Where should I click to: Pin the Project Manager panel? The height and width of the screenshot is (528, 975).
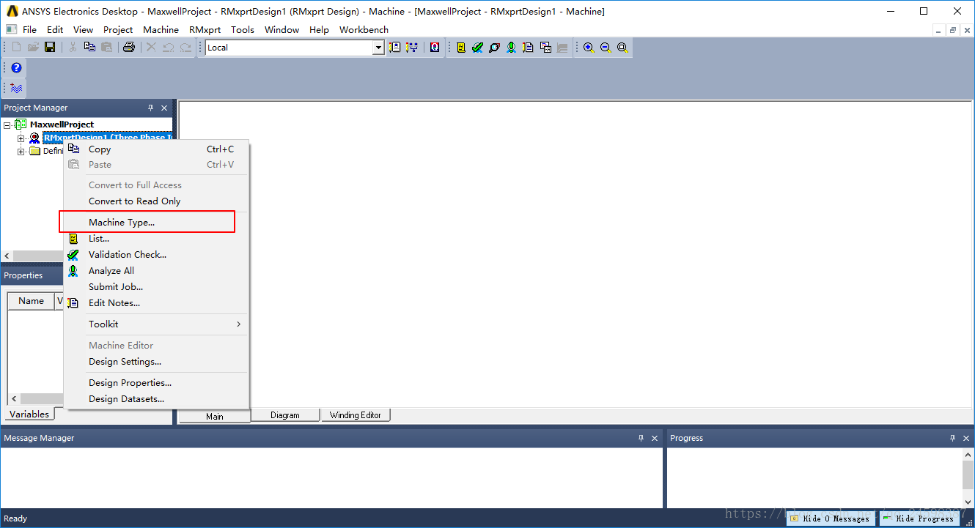tap(151, 108)
